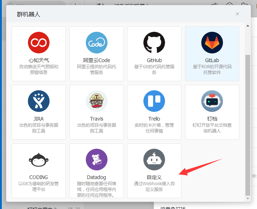Click the robot list scrollbar thumb

pos(248,125)
